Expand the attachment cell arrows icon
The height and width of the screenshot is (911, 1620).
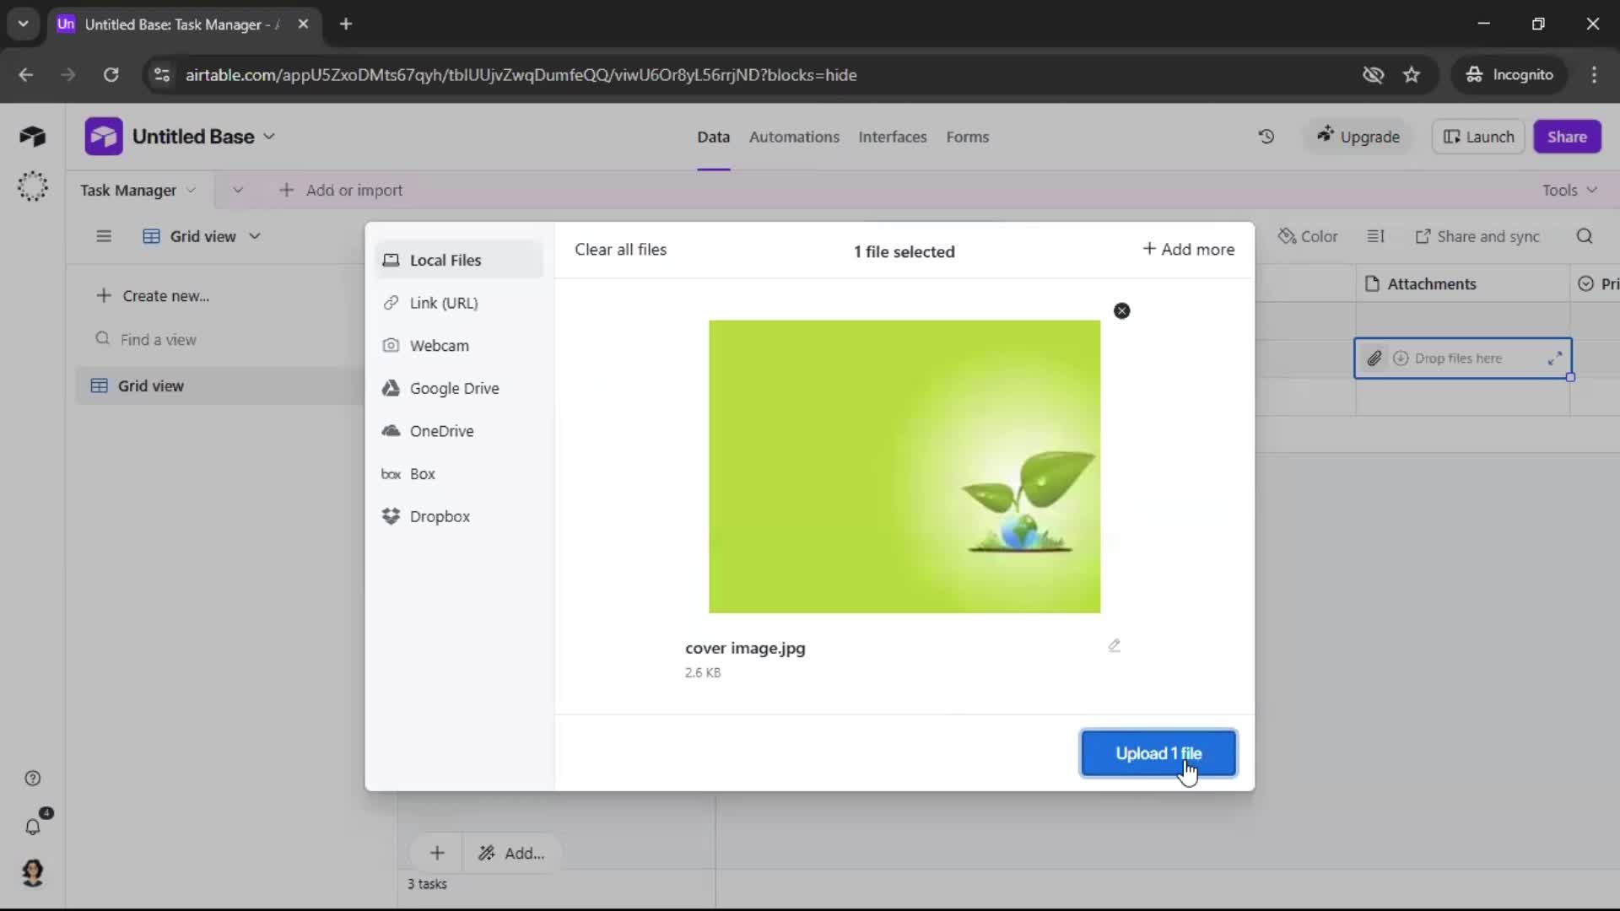click(x=1554, y=358)
